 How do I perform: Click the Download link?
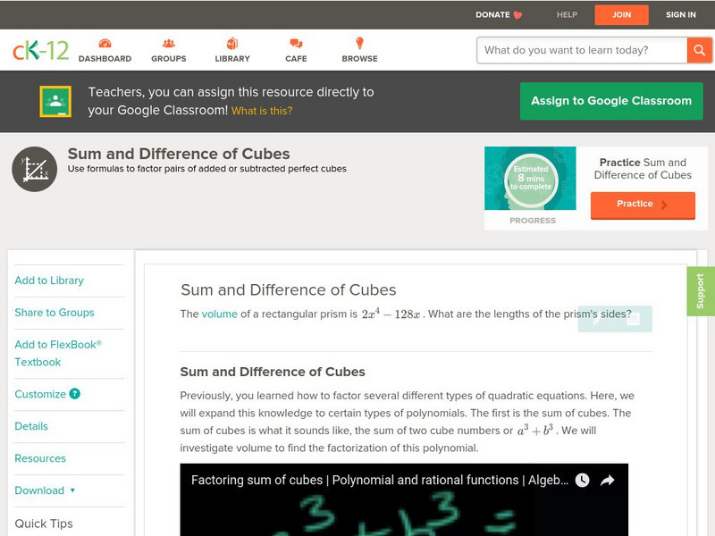(39, 490)
